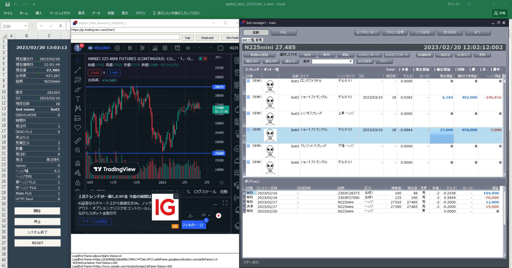This screenshot has height=268, width=512.
Task: Open the Fibonacci tools in TradingView
Action: pyautogui.click(x=78, y=80)
